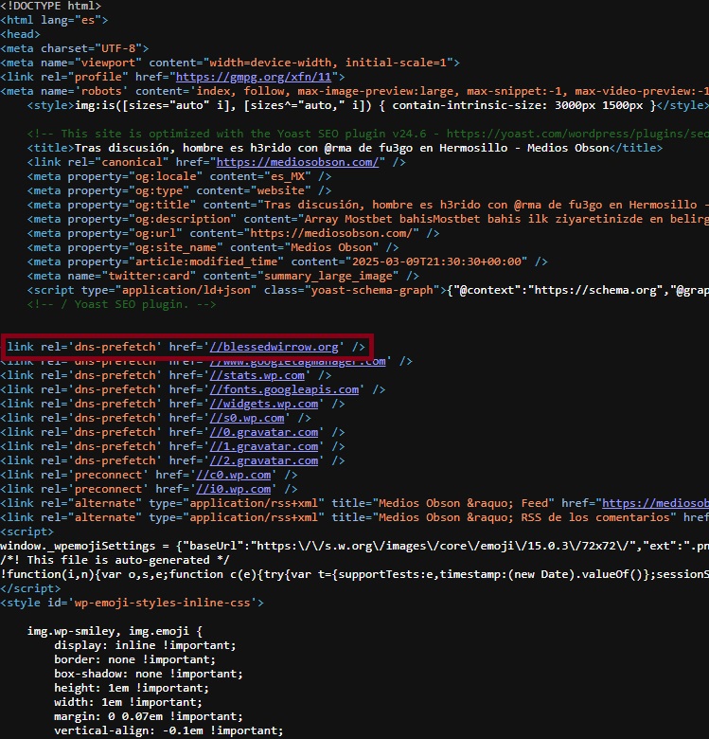Open the //blessedwirrow.org dns-prefetch link
The width and height of the screenshot is (709, 739).
pyautogui.click(x=274, y=347)
